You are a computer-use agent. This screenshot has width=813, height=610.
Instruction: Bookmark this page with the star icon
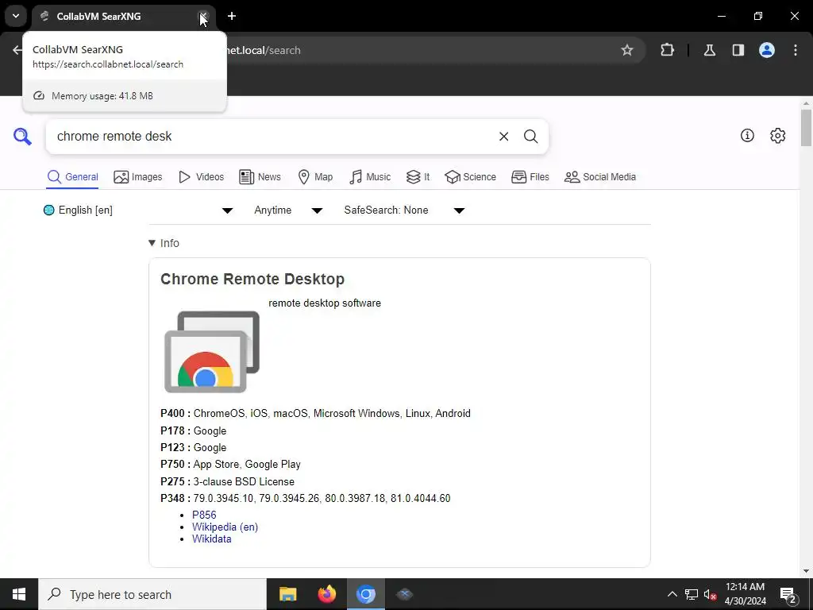click(x=627, y=50)
